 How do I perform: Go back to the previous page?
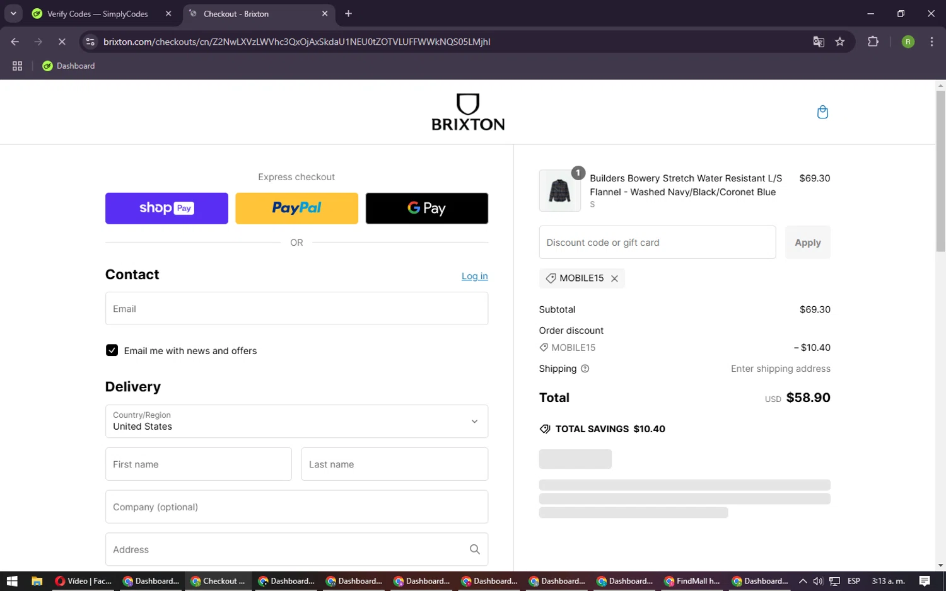click(x=15, y=42)
